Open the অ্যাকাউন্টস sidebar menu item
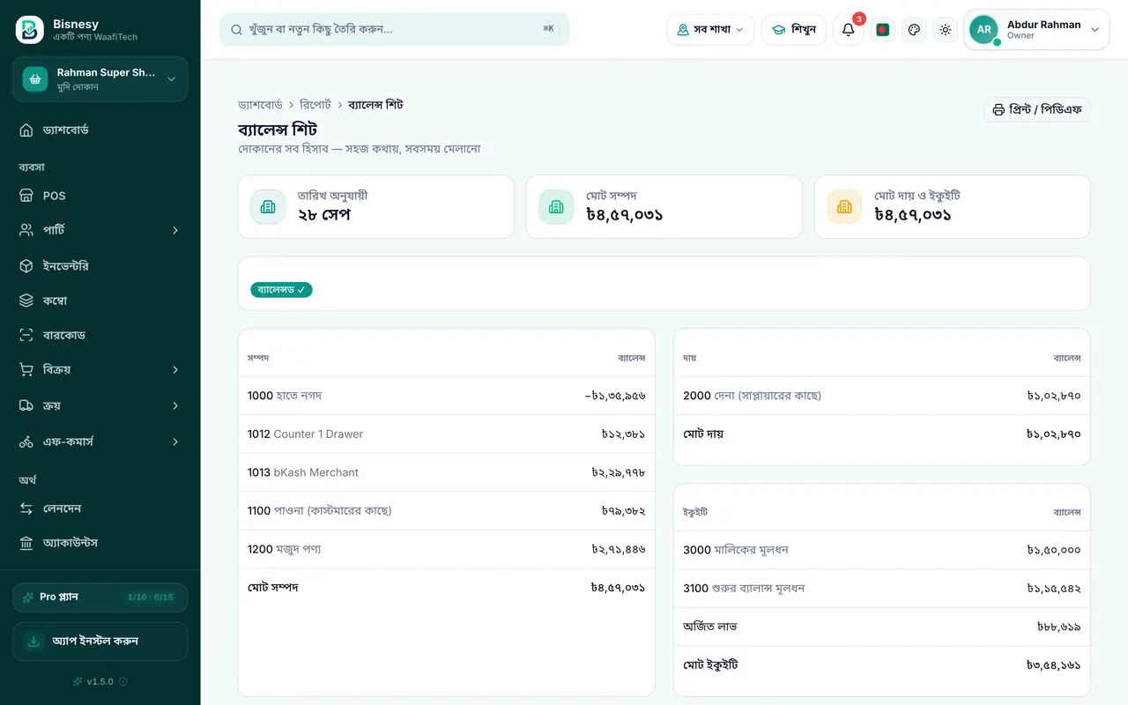Image resolution: width=1128 pixels, height=705 pixels. tap(100, 543)
